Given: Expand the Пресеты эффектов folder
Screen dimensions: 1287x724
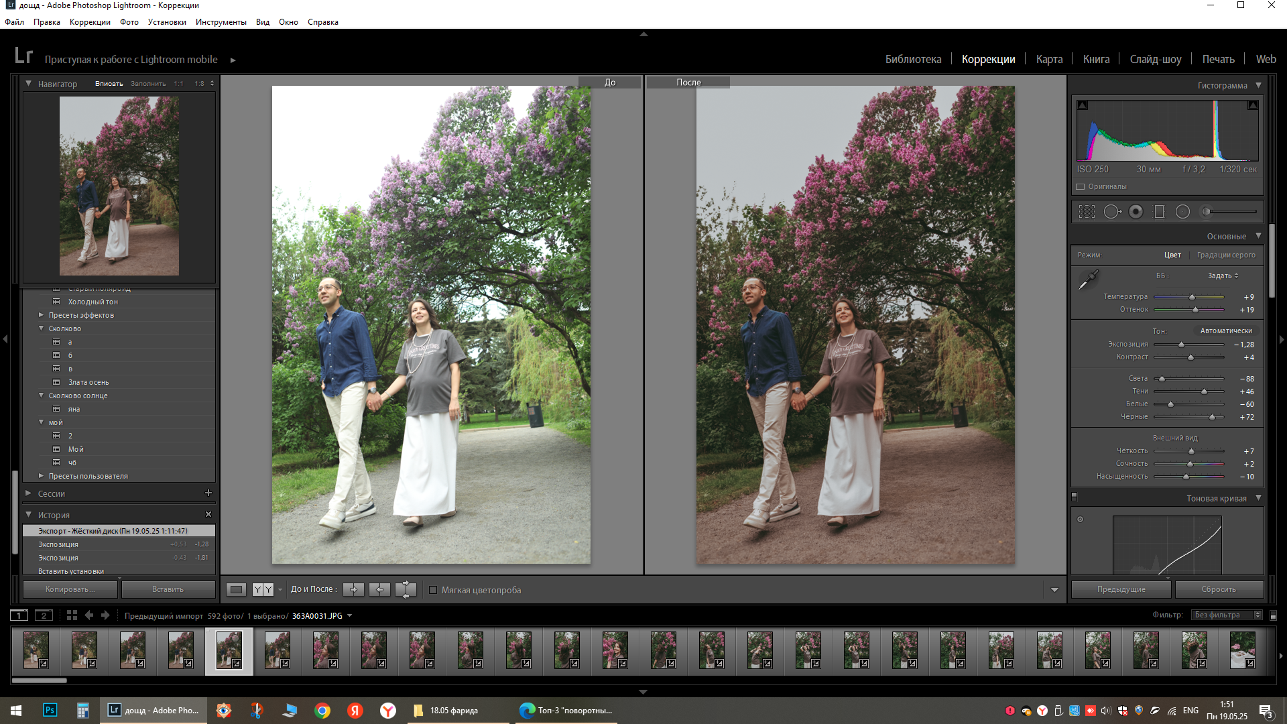Looking at the screenshot, I should (x=42, y=315).
